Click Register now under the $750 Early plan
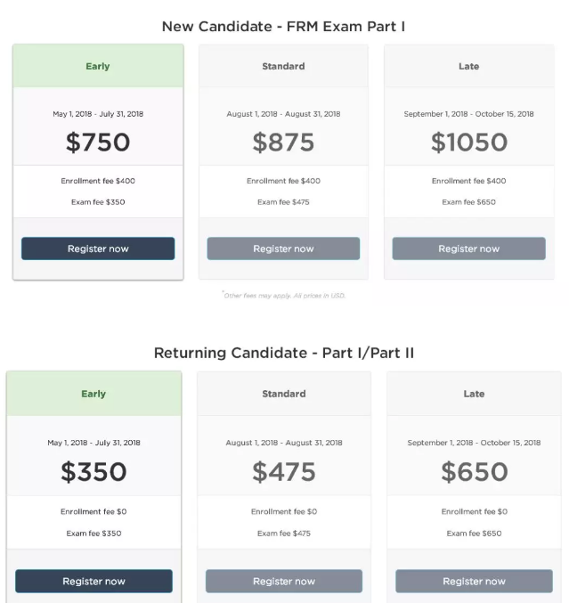Screen dimensions: 569x603 pyautogui.click(x=98, y=249)
